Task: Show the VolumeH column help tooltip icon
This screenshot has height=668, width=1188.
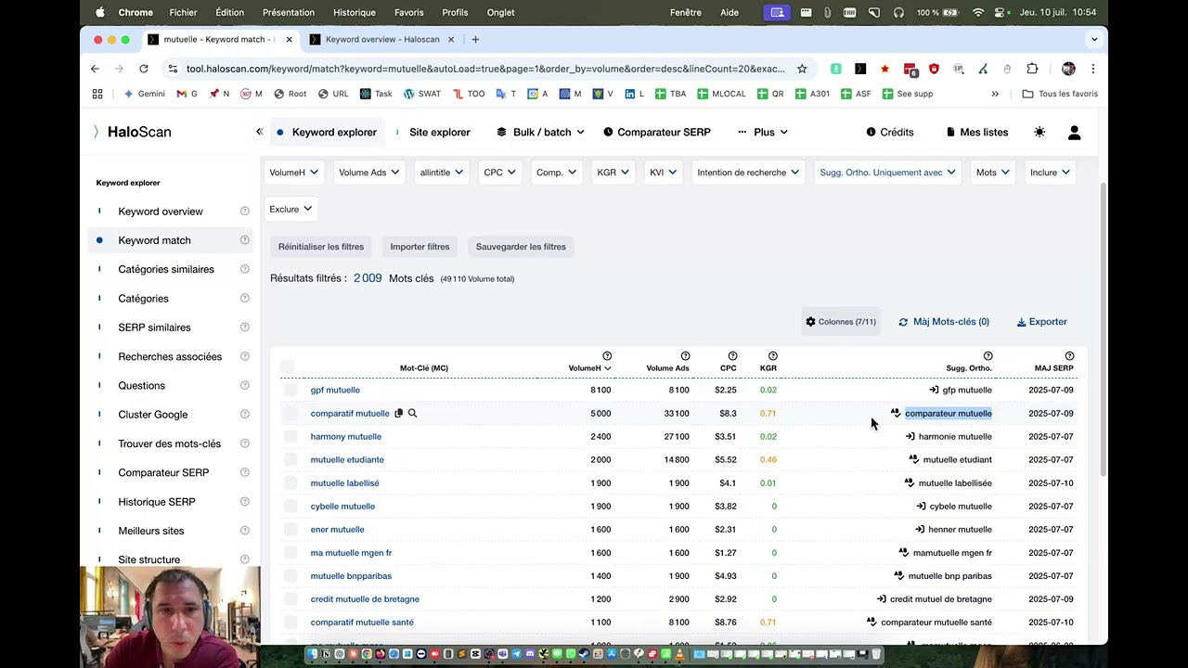Action: (607, 356)
